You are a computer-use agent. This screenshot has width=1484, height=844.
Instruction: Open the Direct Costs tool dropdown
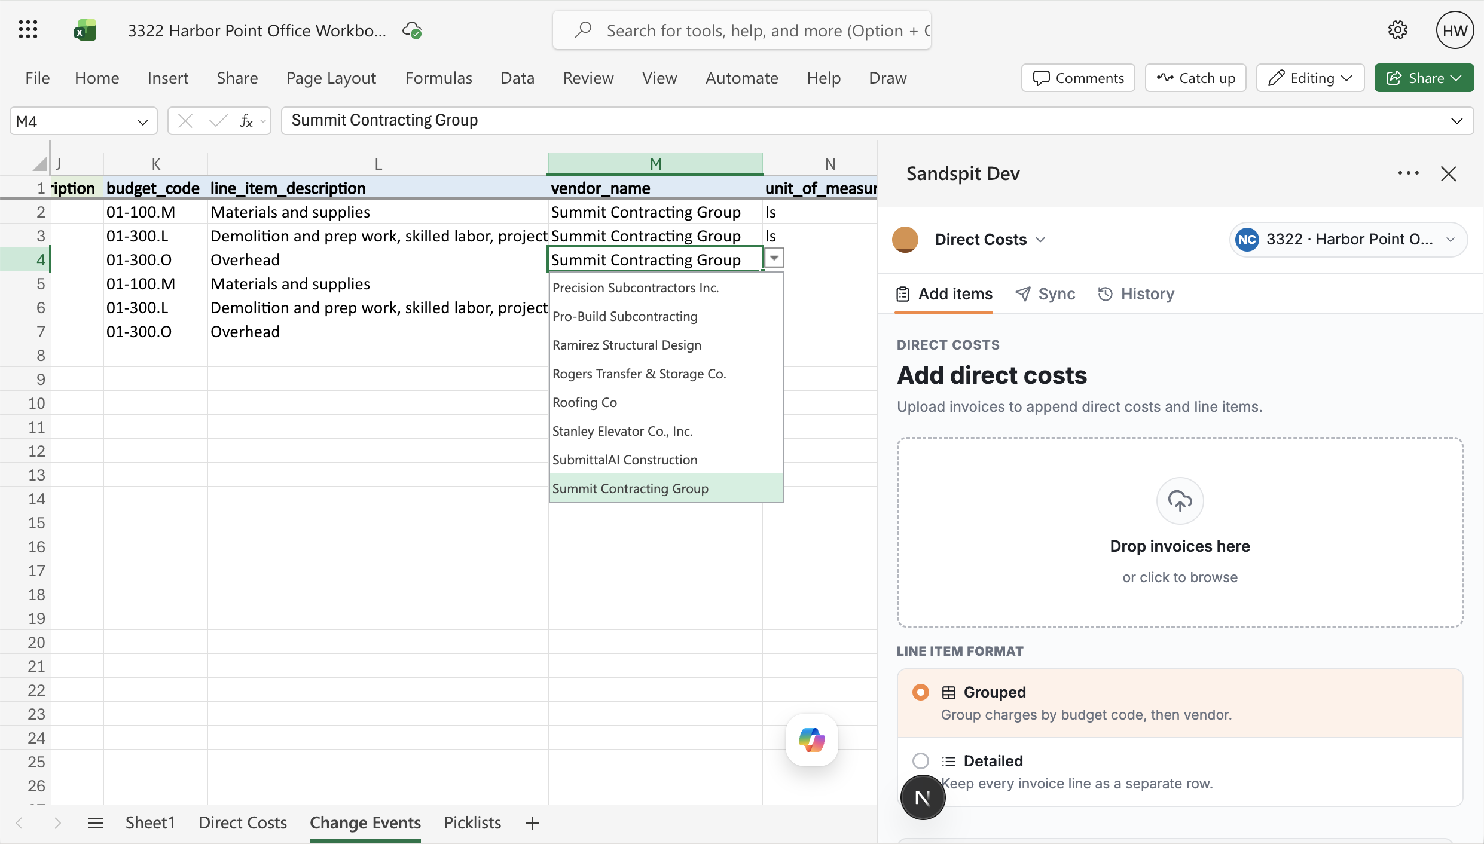click(x=990, y=239)
